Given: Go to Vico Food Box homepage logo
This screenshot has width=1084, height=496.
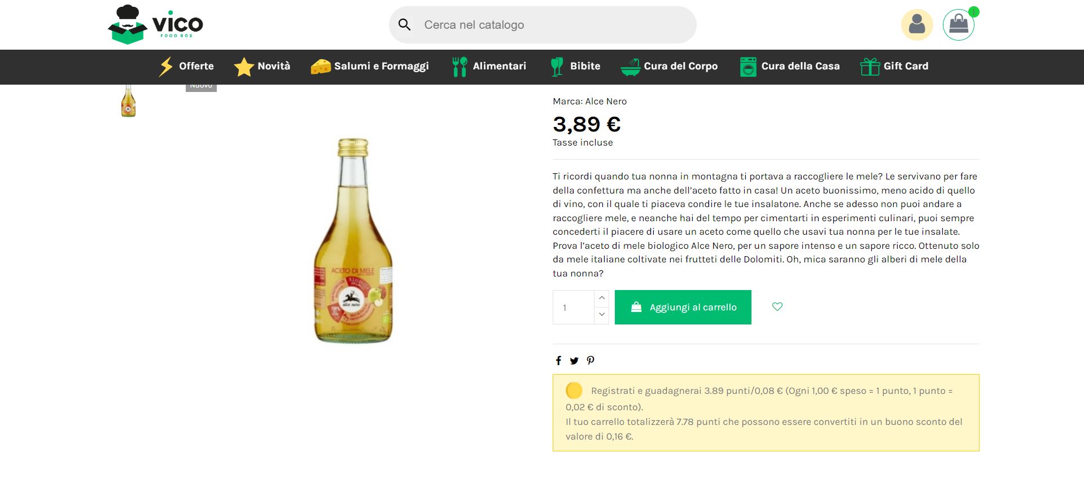Looking at the screenshot, I should click(155, 25).
